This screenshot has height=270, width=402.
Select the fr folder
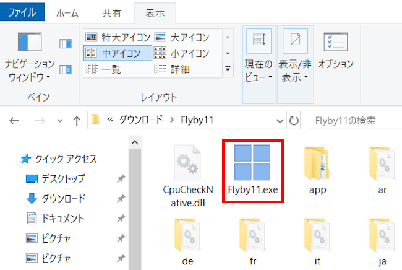tap(253, 242)
